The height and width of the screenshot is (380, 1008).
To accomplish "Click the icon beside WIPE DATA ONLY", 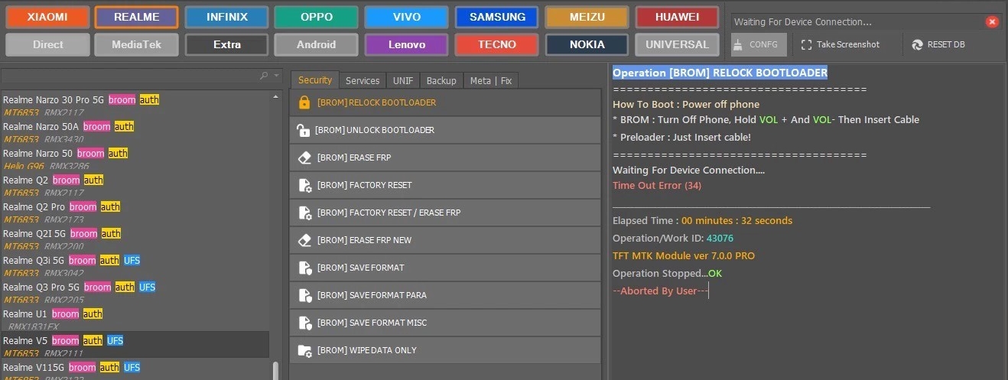I will click(304, 350).
